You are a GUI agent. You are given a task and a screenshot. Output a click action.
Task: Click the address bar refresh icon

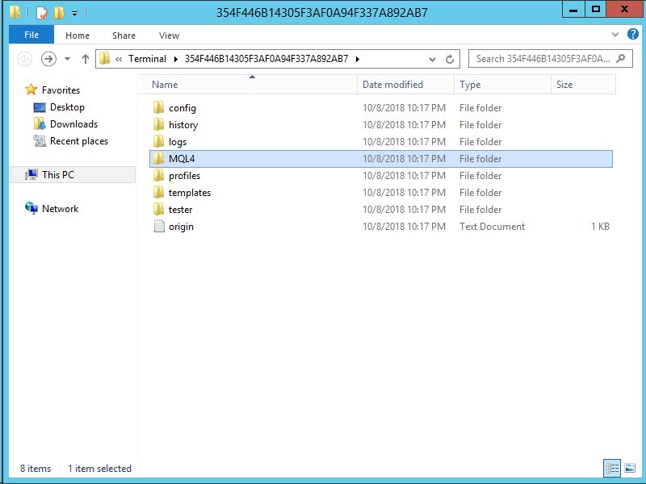450,59
